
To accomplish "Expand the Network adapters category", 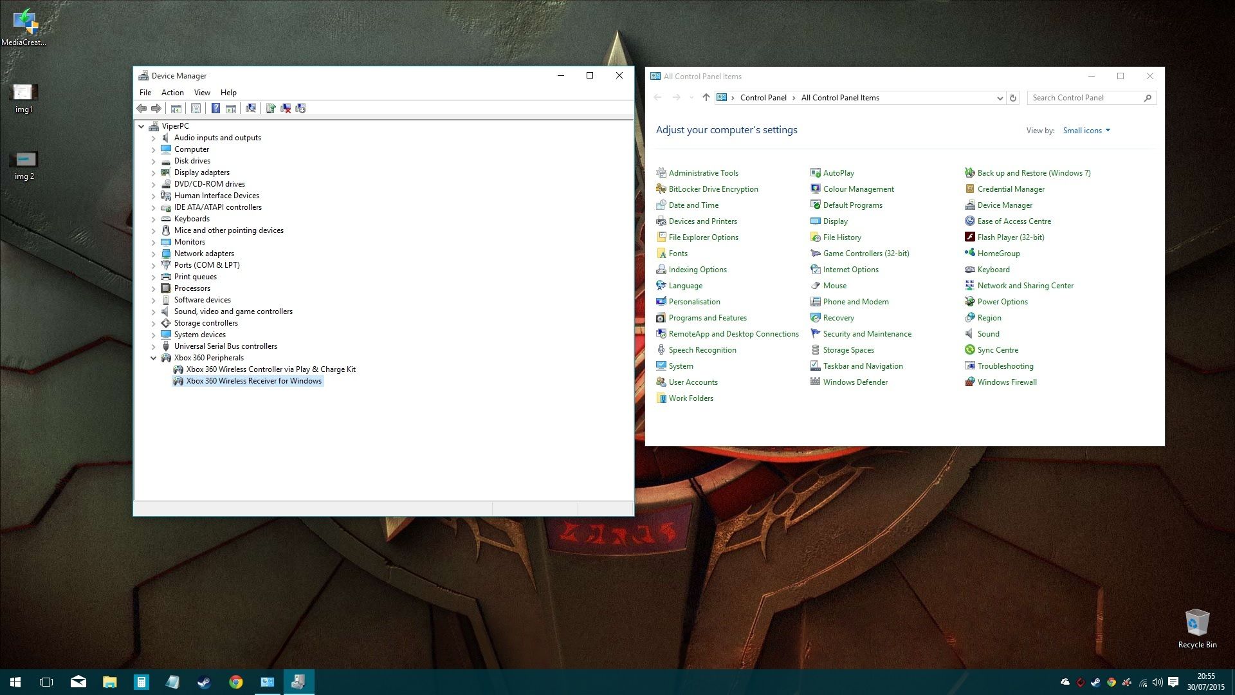I will (154, 254).
